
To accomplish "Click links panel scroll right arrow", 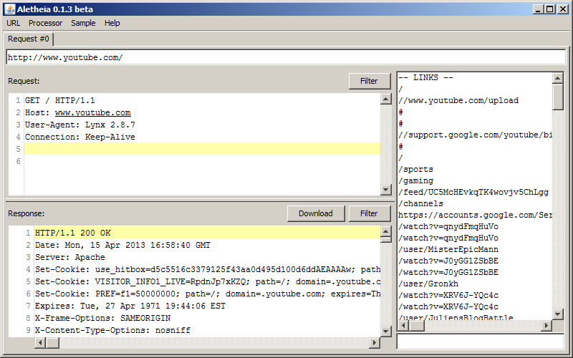I will pos(546,326).
